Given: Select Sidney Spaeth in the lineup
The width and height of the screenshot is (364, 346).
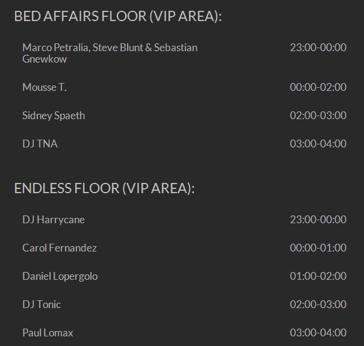Looking at the screenshot, I should pos(54,116).
